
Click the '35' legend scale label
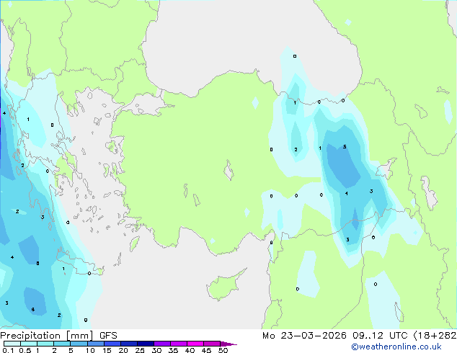coord(173,350)
